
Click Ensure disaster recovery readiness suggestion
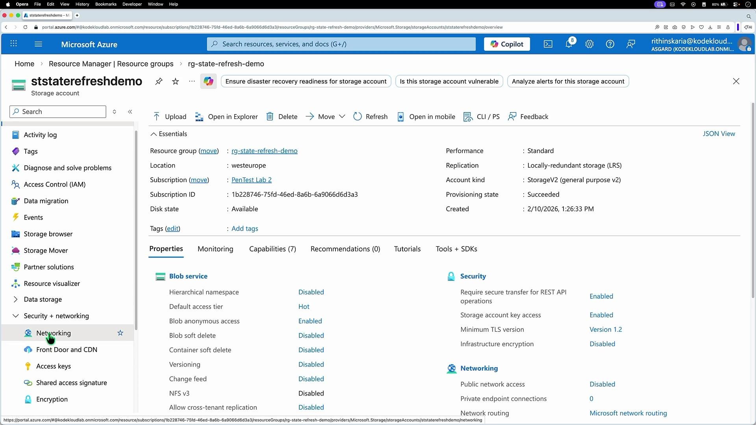point(306,81)
